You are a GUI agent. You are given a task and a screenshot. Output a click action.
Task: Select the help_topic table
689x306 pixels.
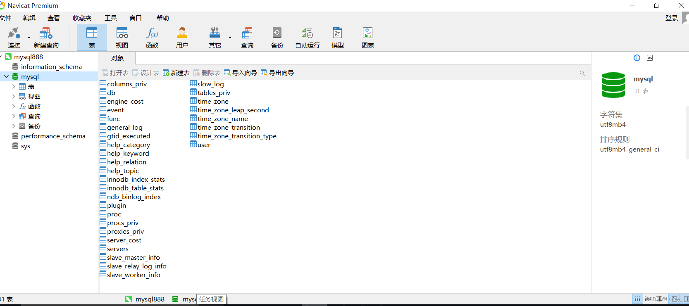119,171
